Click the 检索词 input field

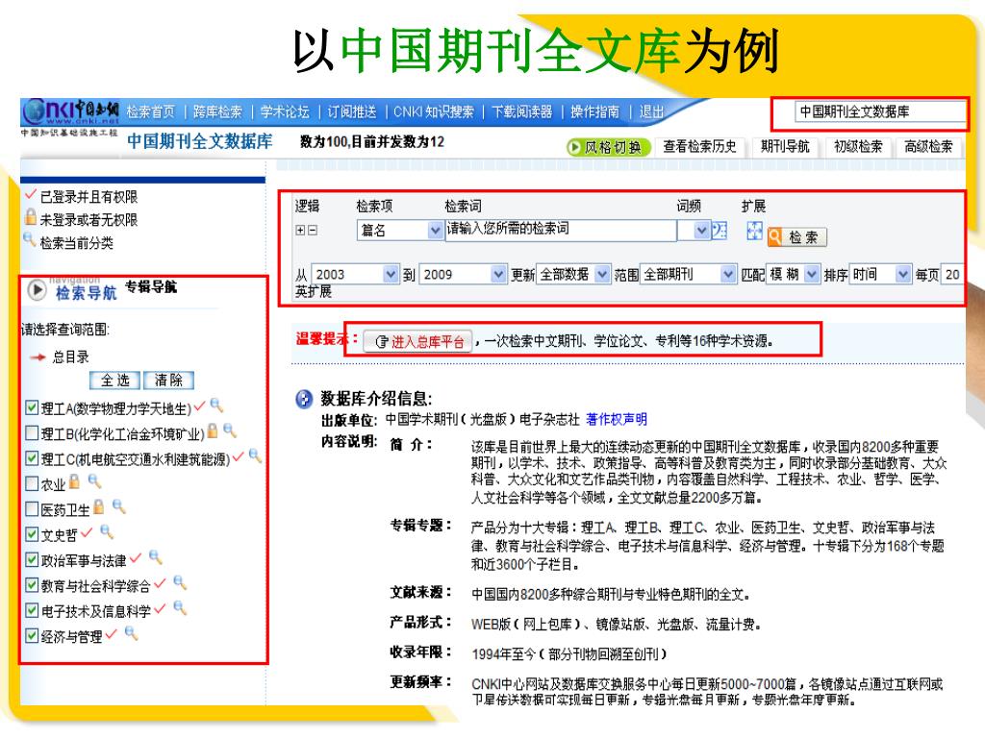(561, 230)
